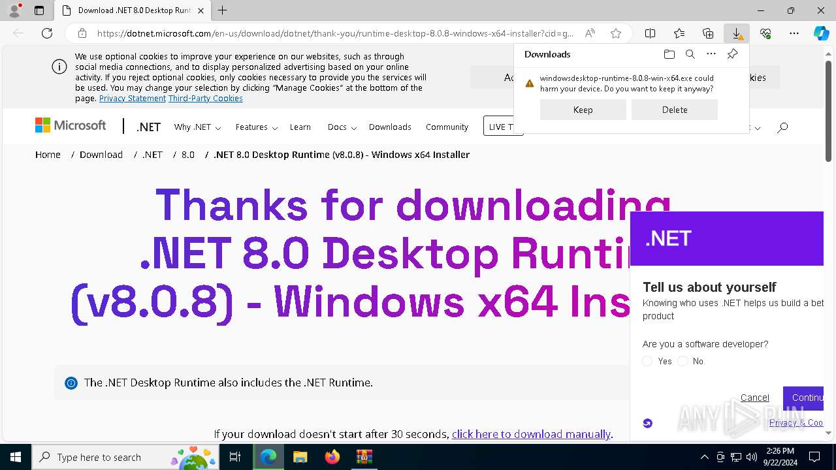Expand the Why .NET menu
836x470 pixels.
(197, 127)
